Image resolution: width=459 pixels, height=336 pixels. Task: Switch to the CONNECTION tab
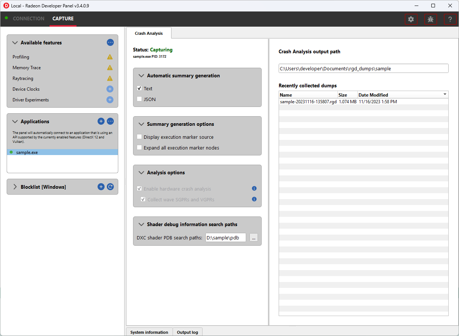tap(28, 19)
